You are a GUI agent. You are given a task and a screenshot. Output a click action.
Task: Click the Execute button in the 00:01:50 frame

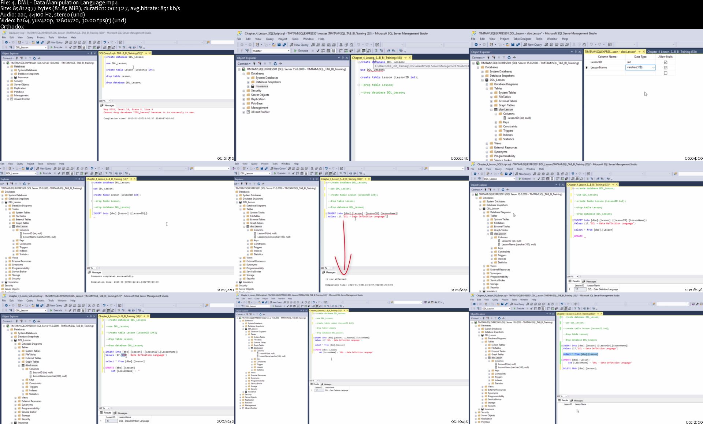pyautogui.click(x=56, y=47)
